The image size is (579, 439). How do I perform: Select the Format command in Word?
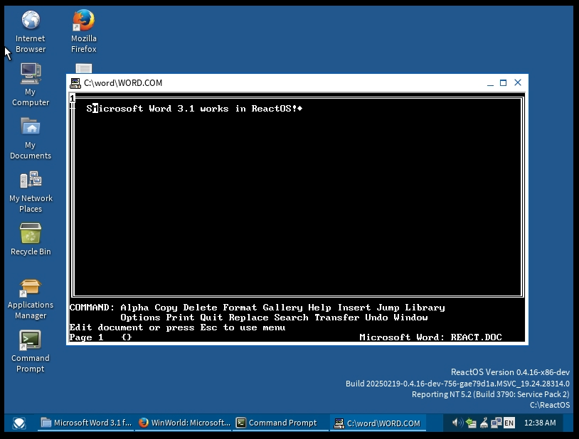click(x=239, y=308)
